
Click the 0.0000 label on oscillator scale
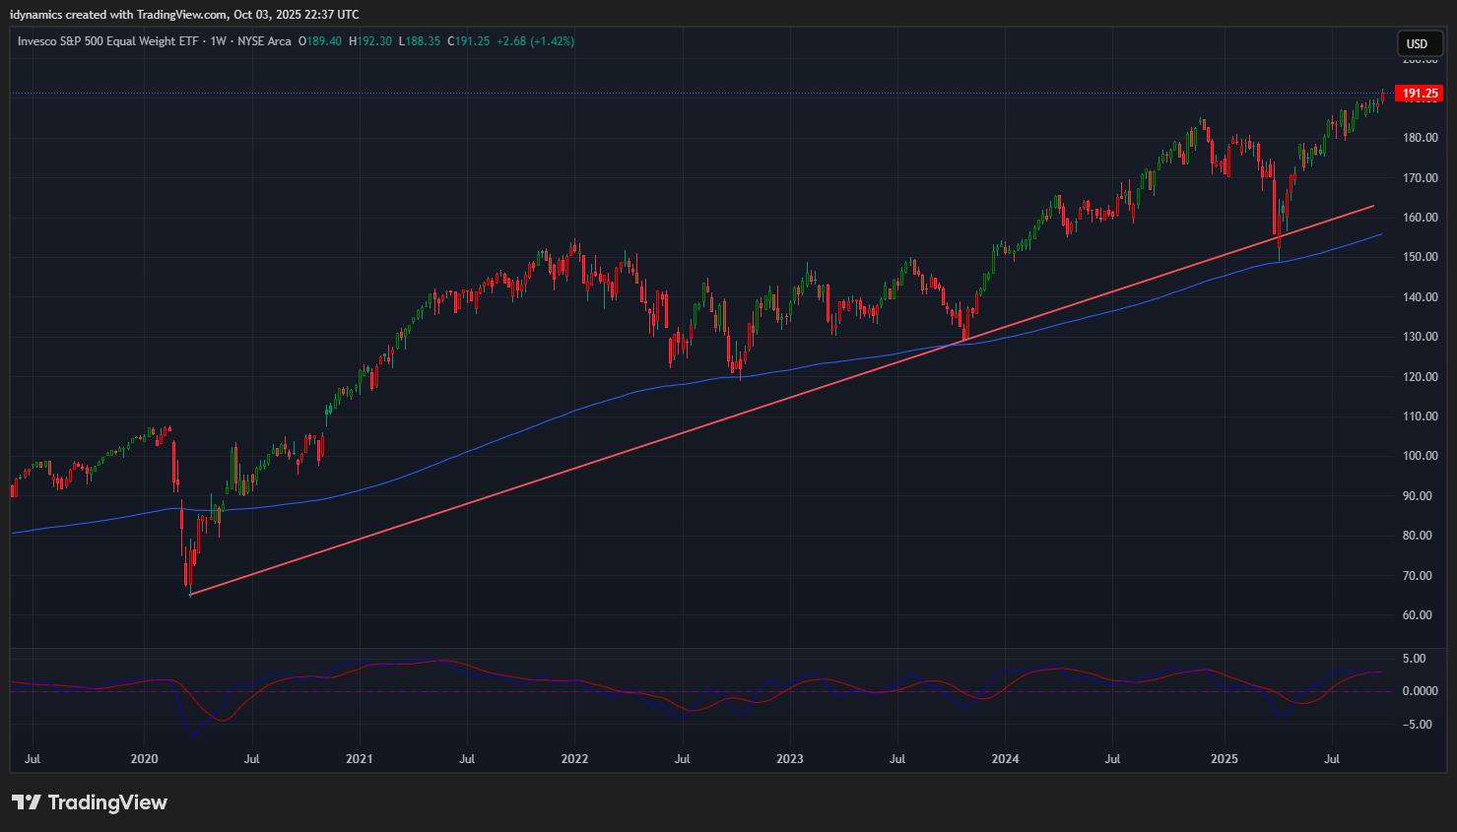(1420, 691)
